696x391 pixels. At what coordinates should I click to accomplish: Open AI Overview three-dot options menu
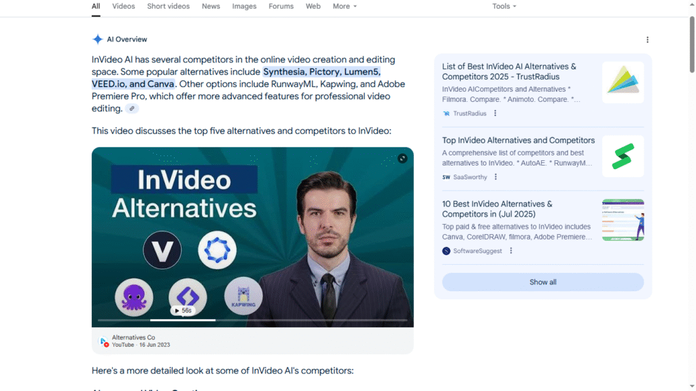(x=647, y=40)
